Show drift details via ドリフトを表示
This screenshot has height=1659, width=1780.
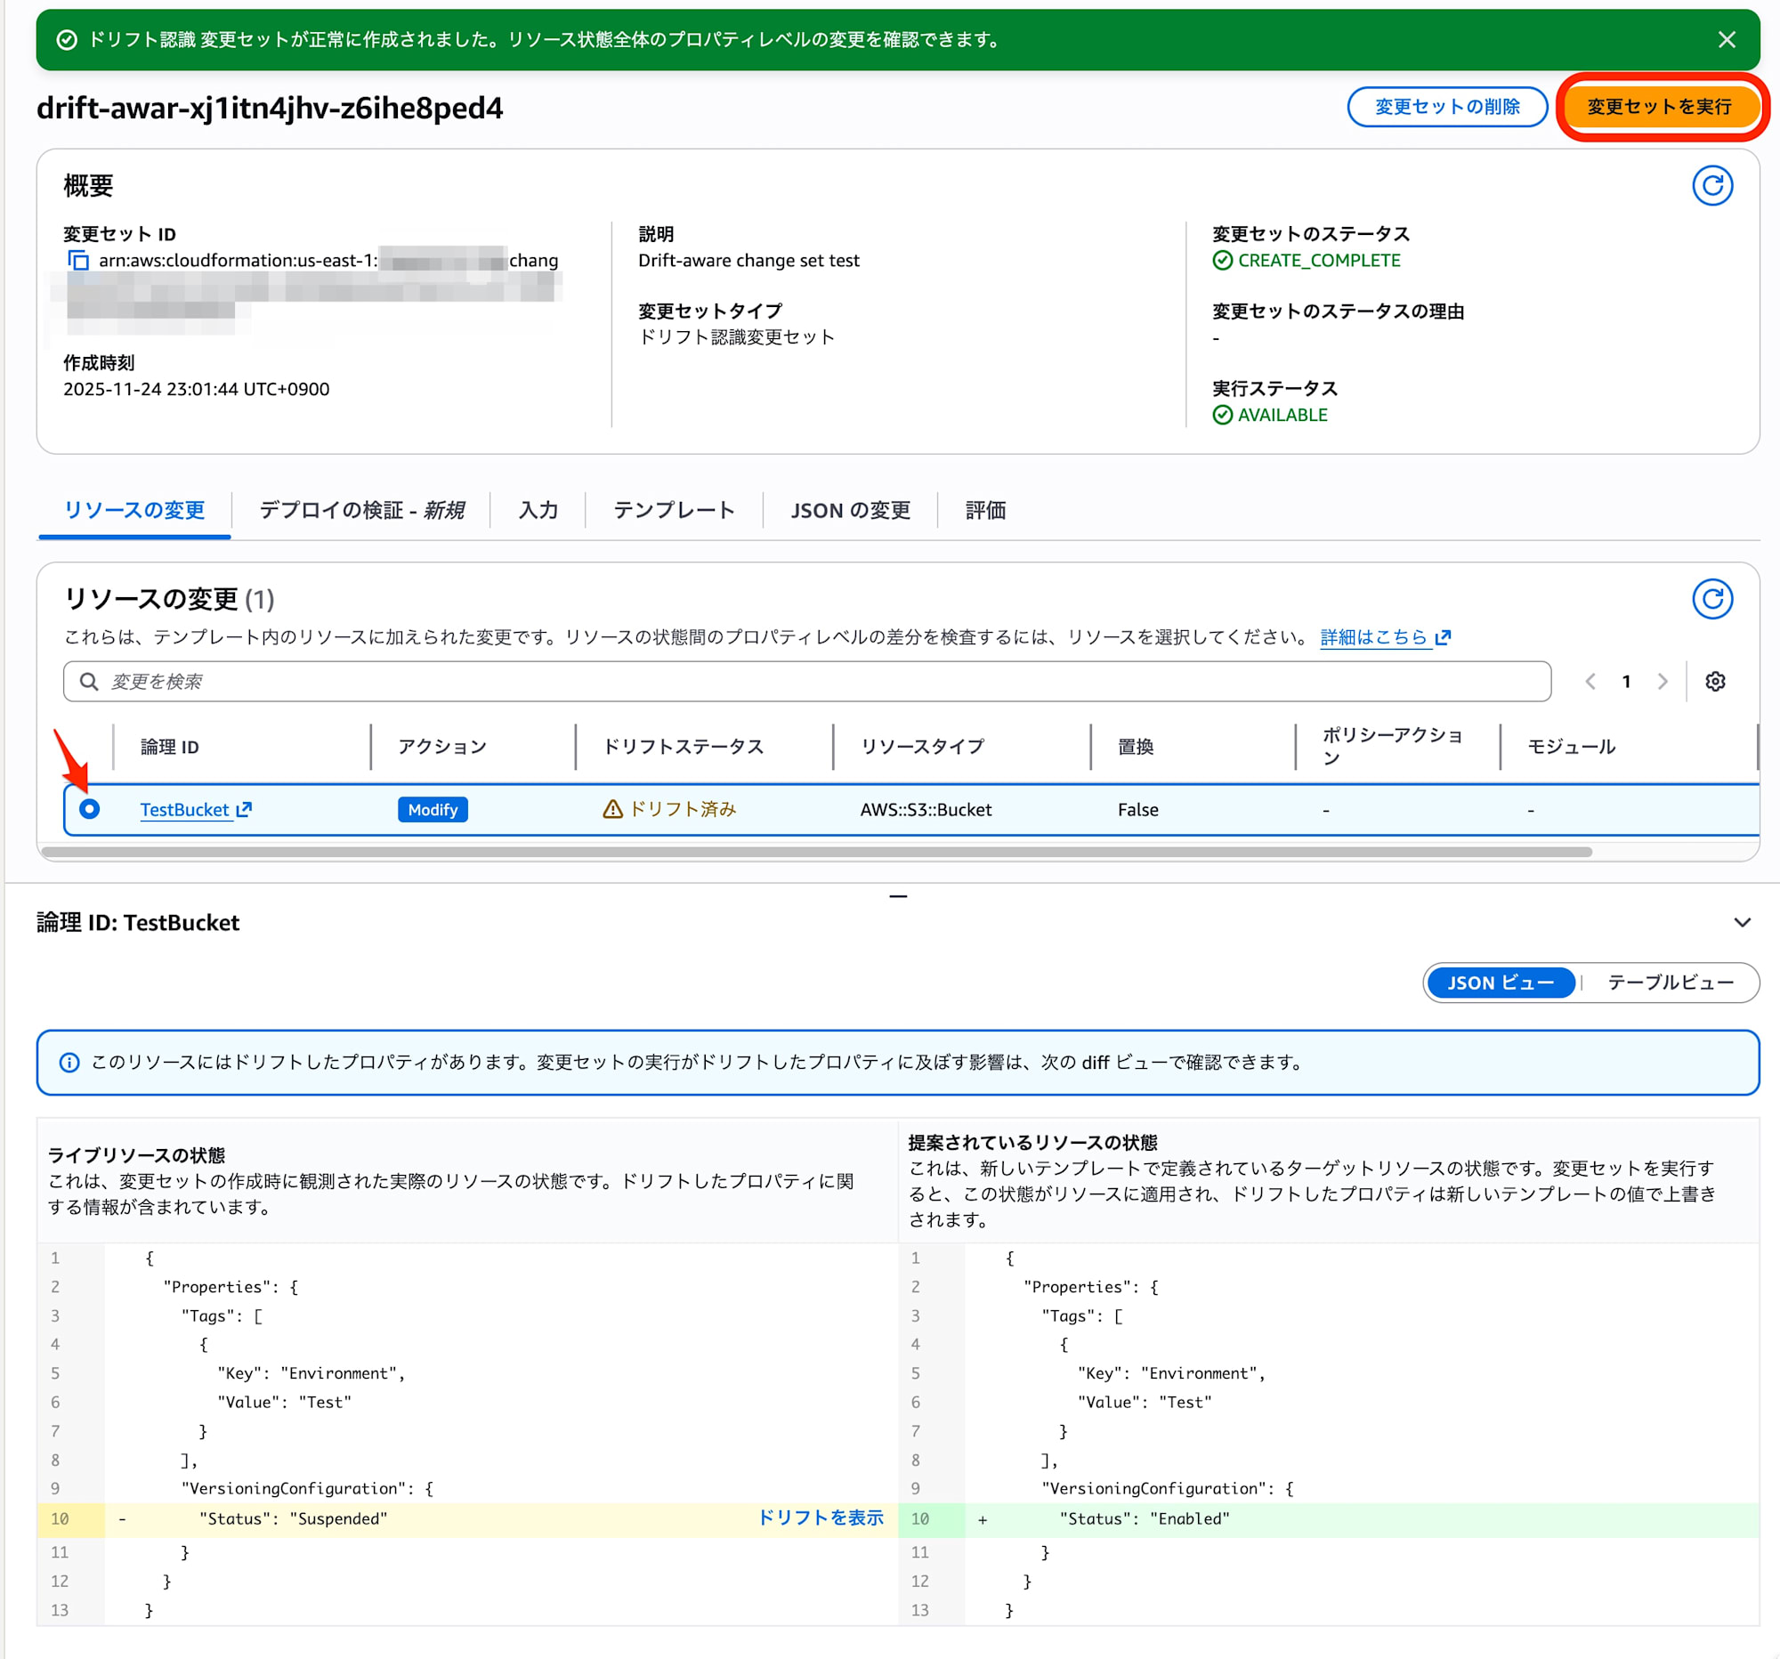821,1518
